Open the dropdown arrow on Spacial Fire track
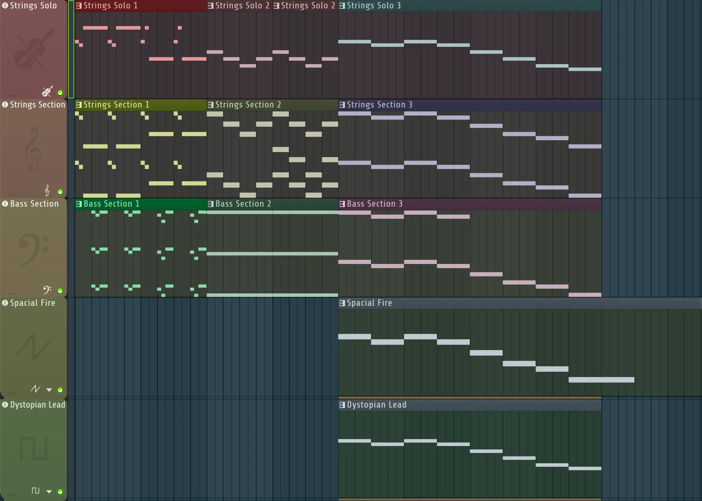Image resolution: width=702 pixels, height=501 pixels. (x=49, y=390)
